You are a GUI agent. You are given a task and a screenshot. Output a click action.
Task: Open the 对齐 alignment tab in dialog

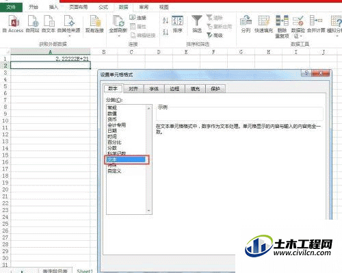133,89
